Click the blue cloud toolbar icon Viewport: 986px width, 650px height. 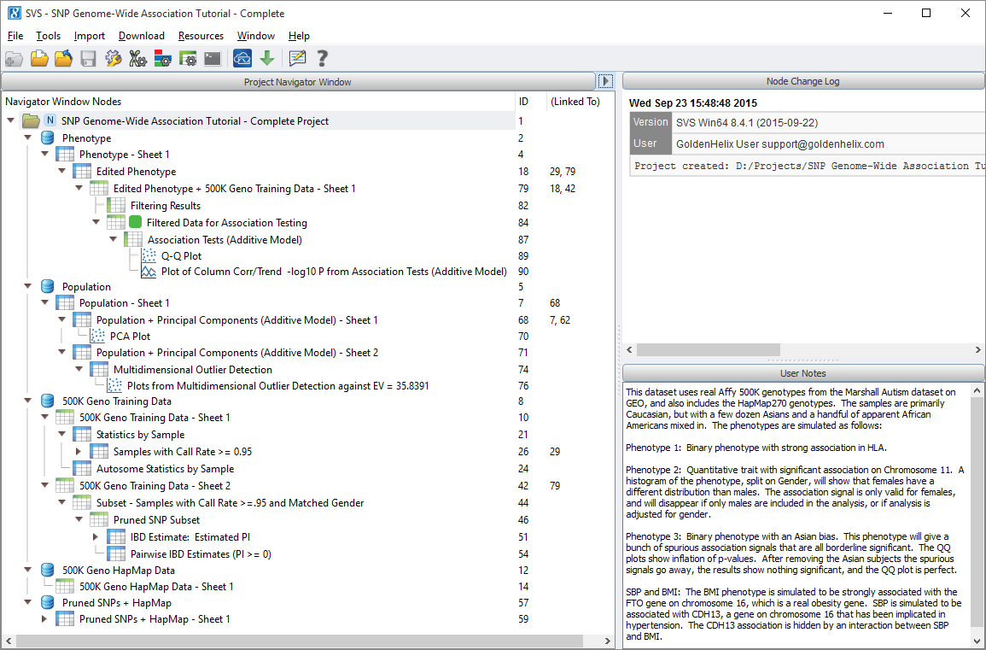[242, 58]
